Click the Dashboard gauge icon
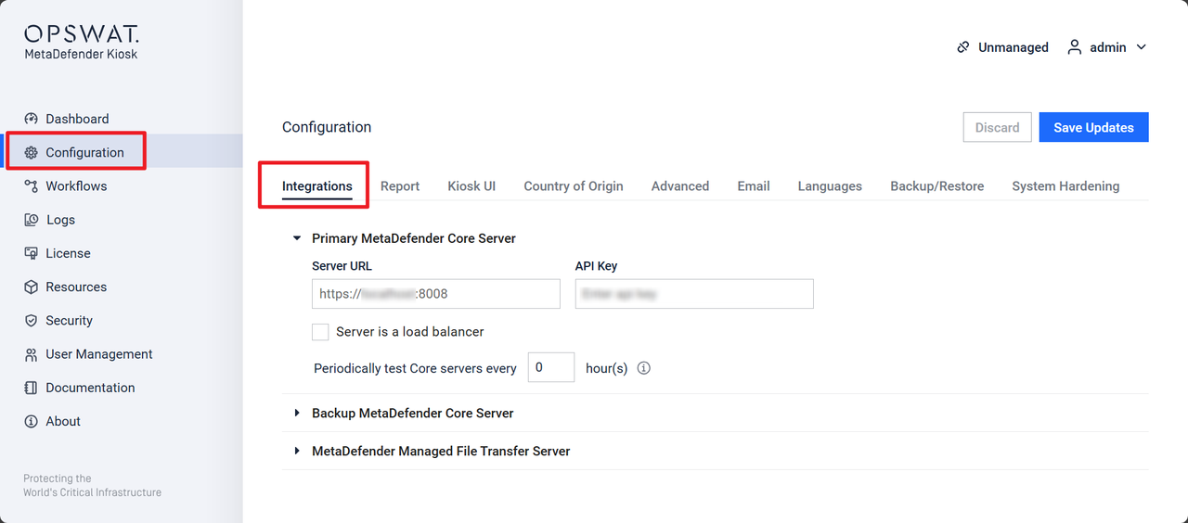 point(31,119)
